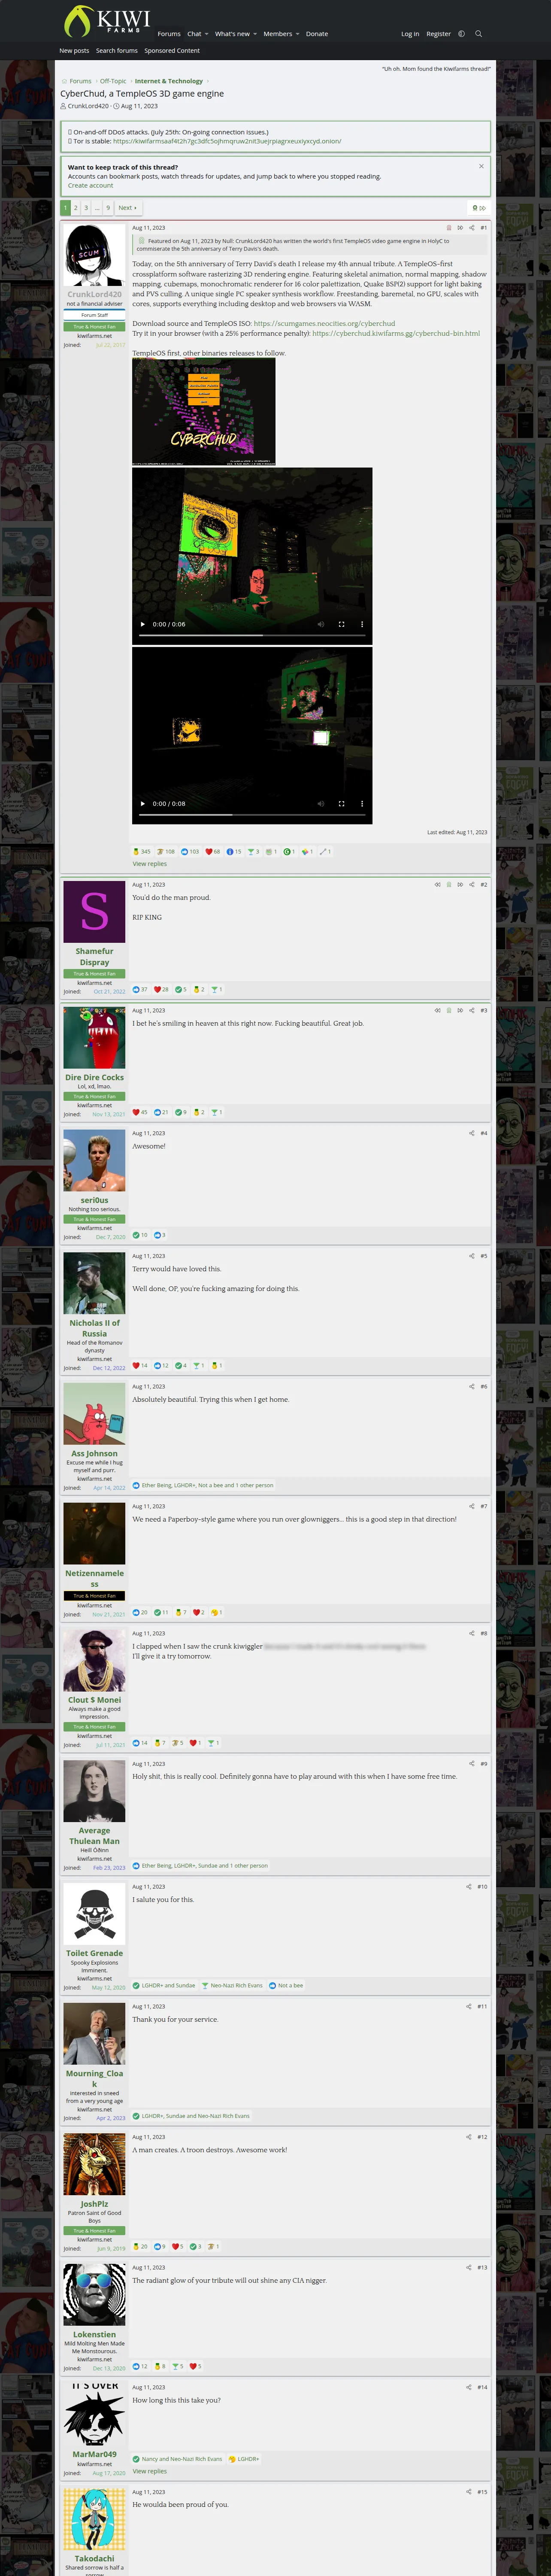Image resolution: width=551 pixels, height=2576 pixels.
Task: Open post #5 permalink number
Action: click(x=483, y=1256)
